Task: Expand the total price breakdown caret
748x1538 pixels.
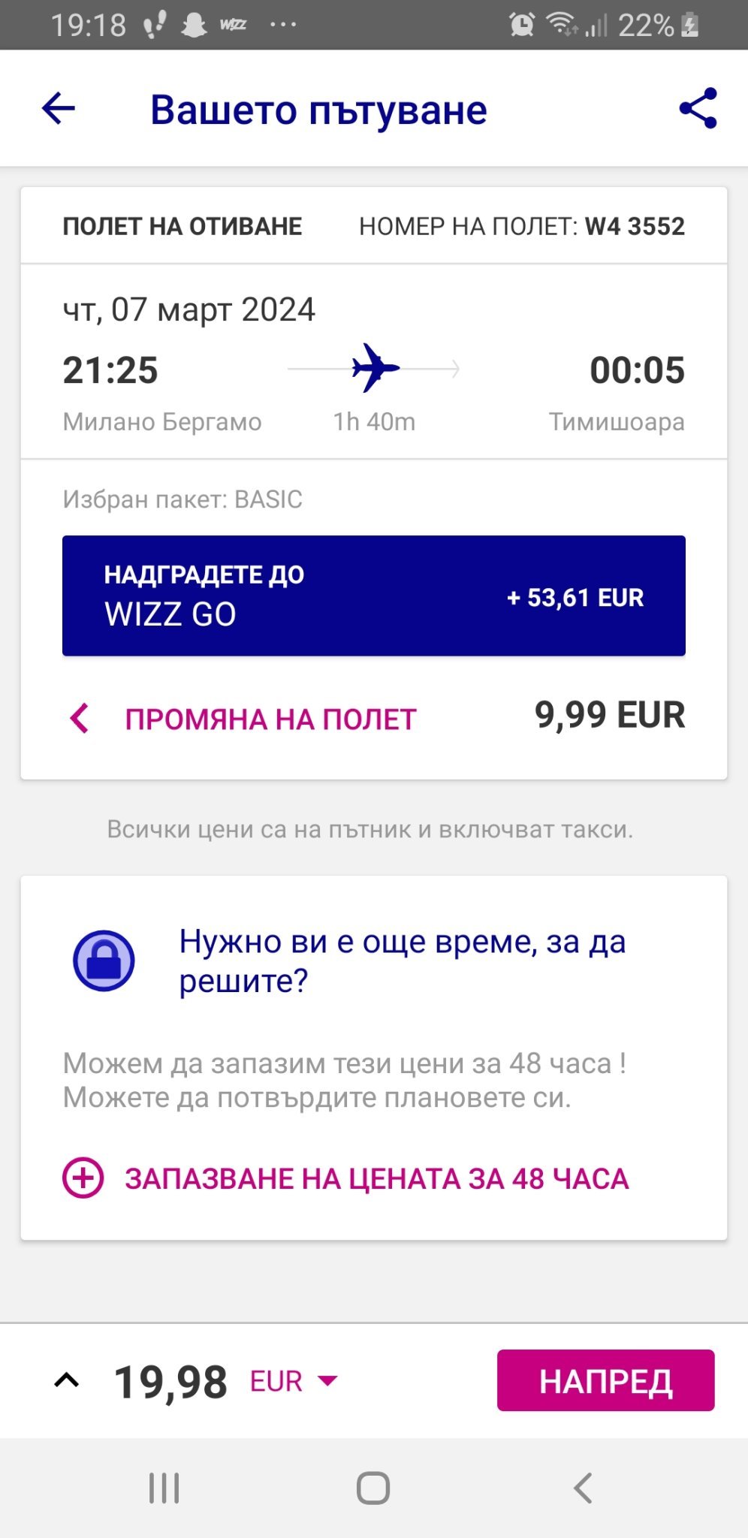Action: [67, 1380]
